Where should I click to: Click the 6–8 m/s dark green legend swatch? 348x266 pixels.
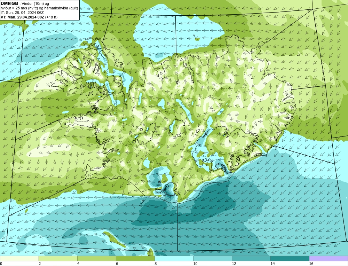tap(135, 258)
